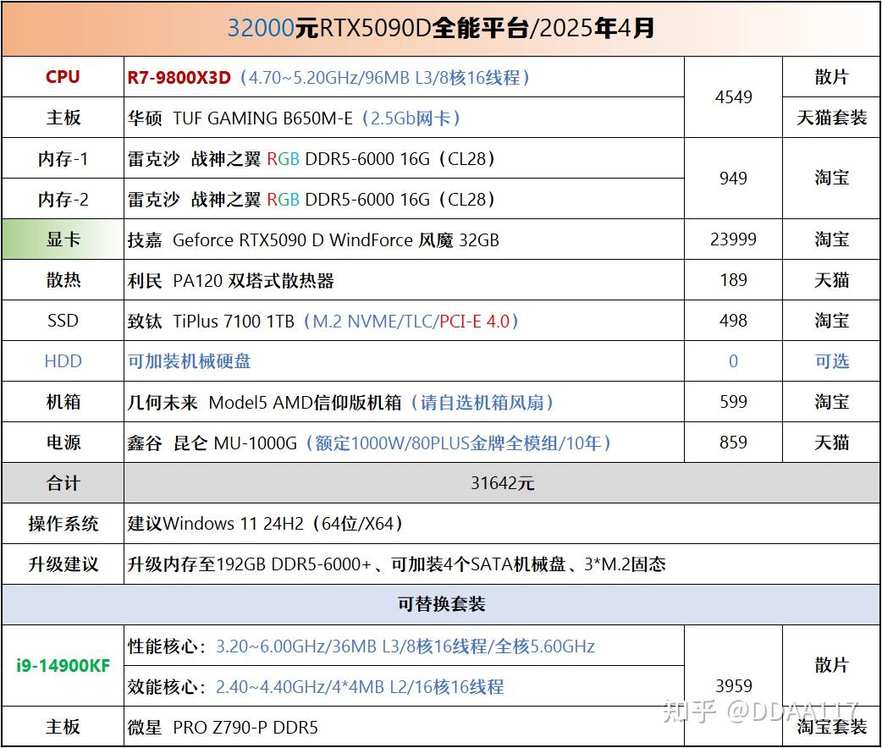This screenshot has height=748, width=882.
Task: Click the 可替换套装 section header
Action: (x=441, y=605)
